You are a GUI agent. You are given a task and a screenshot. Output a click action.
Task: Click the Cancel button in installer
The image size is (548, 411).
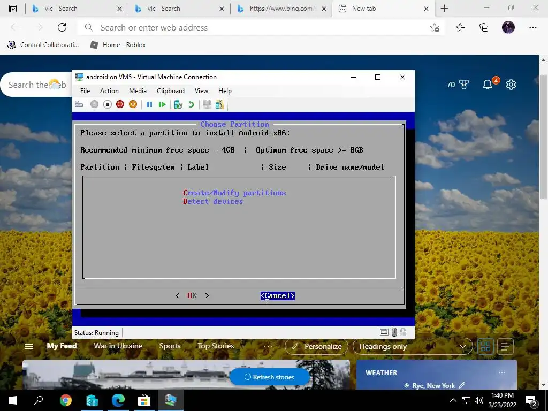click(278, 295)
